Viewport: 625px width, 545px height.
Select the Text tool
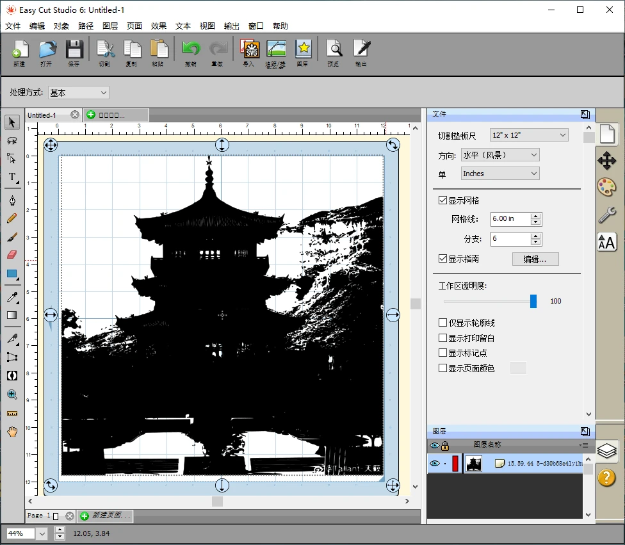click(x=12, y=177)
